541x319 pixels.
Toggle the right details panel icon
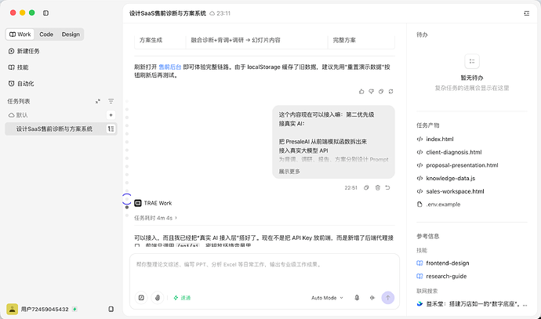[527, 13]
